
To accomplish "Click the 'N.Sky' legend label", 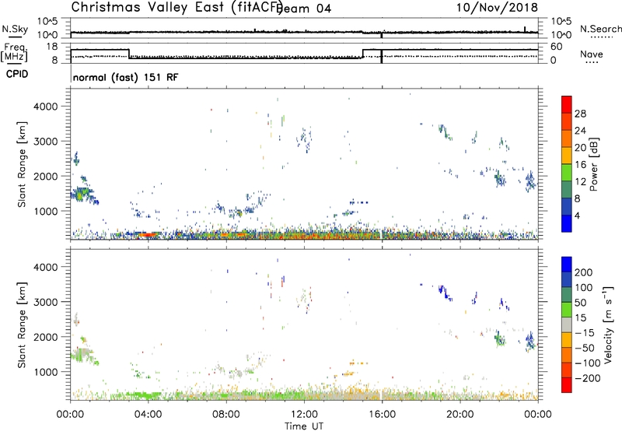I will [x=15, y=29].
